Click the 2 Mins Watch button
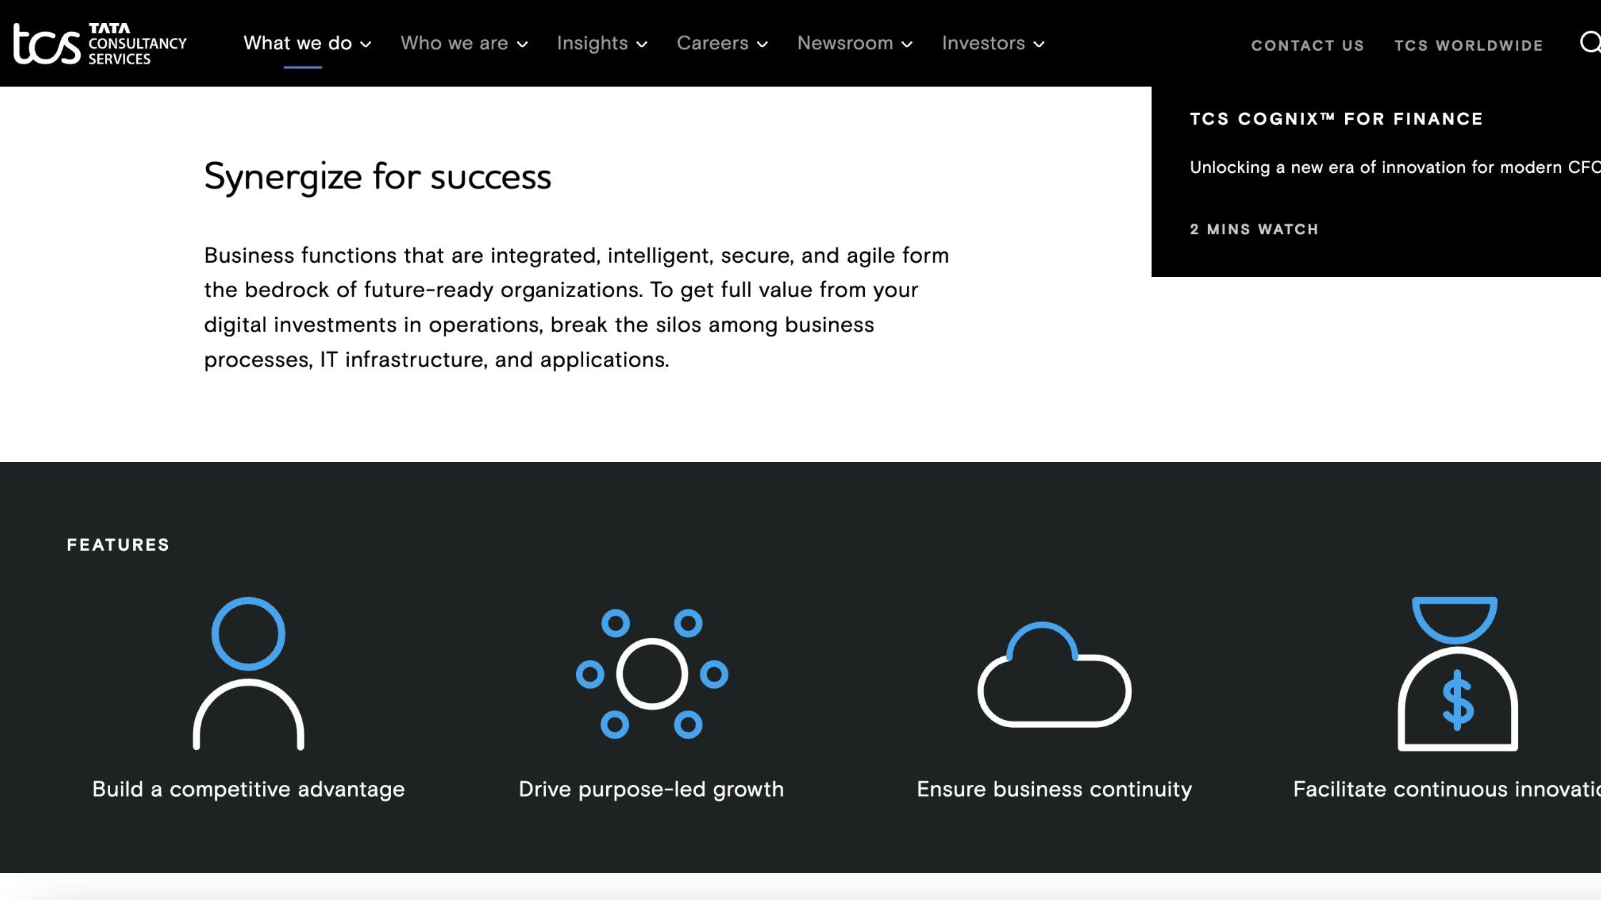Image resolution: width=1601 pixels, height=900 pixels. pos(1254,229)
